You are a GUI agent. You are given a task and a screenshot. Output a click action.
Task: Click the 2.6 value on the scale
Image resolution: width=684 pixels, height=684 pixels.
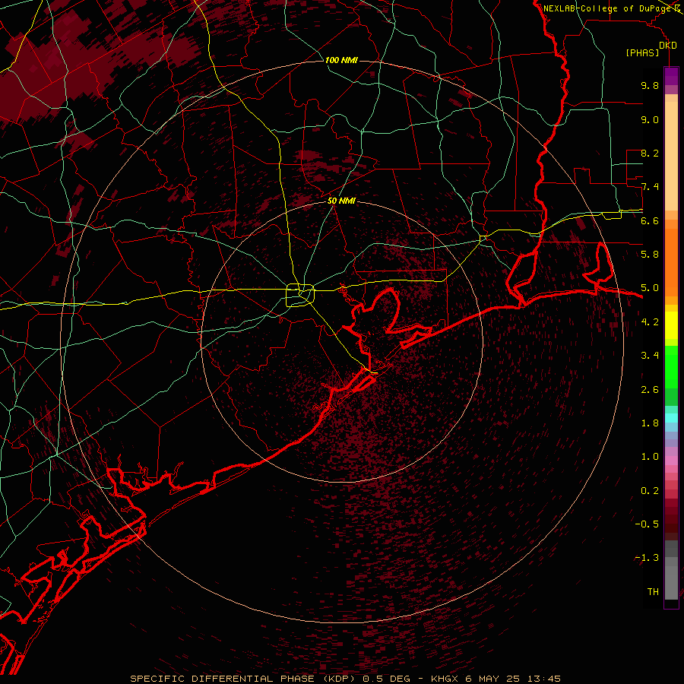click(650, 390)
